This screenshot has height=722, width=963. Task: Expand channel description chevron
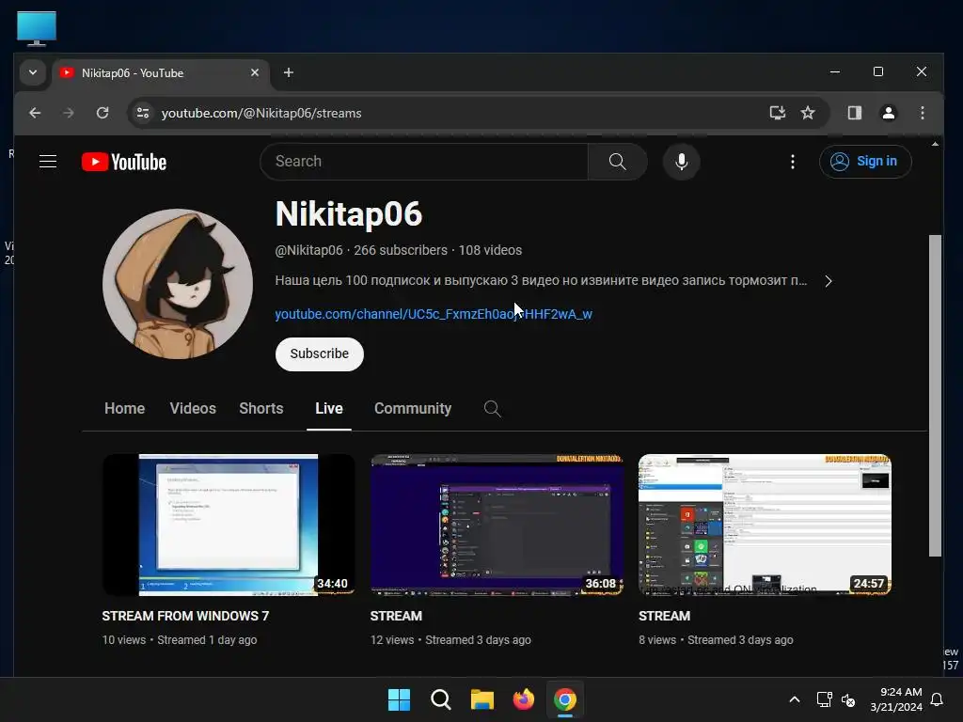tap(828, 280)
